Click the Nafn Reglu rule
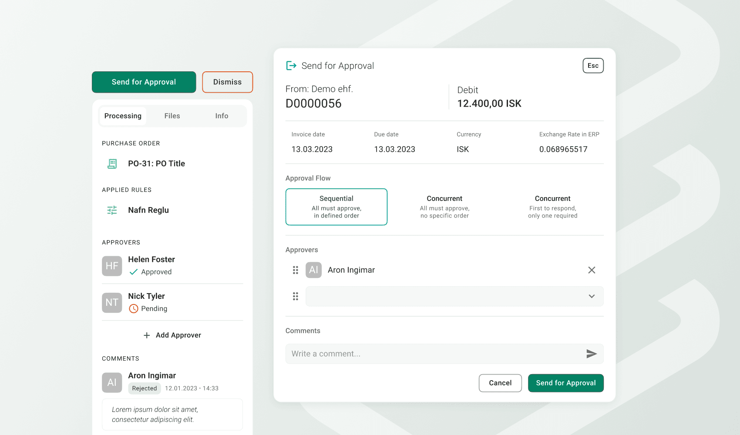This screenshot has width=740, height=435. 148,210
